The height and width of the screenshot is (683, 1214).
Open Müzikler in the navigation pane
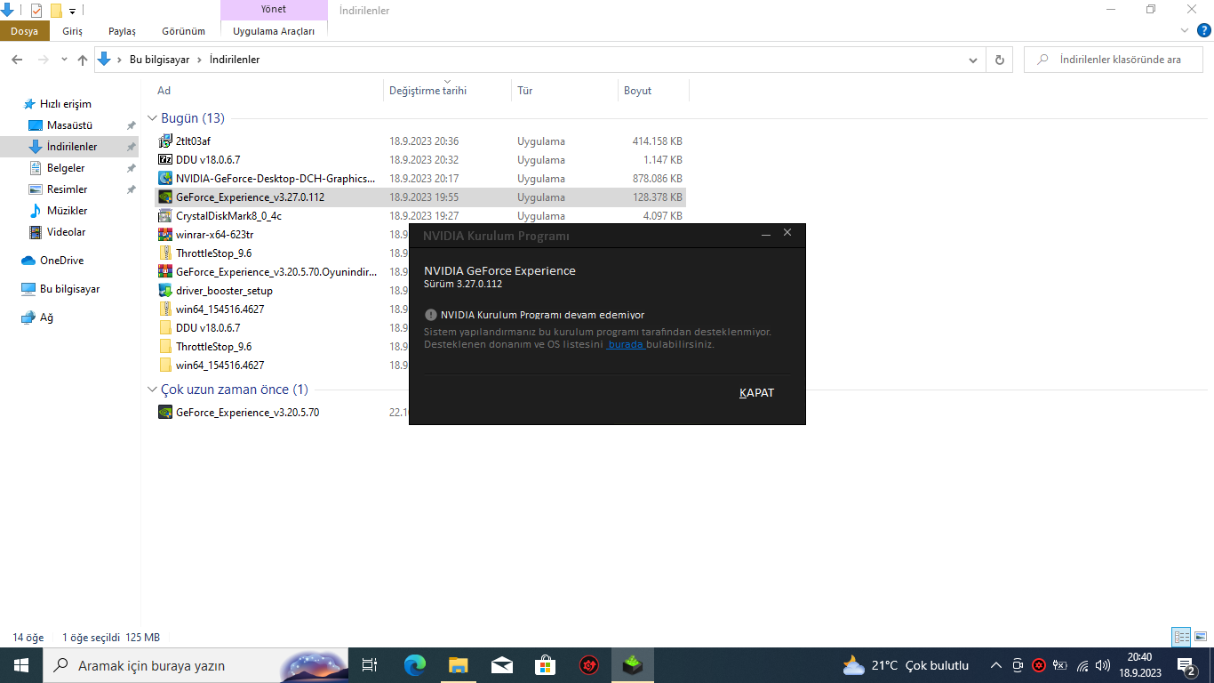(x=67, y=211)
